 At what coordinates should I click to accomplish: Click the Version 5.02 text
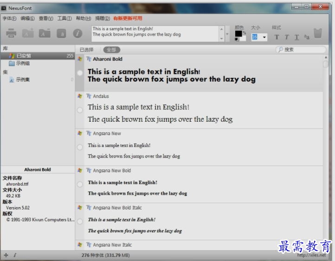(x=18, y=208)
